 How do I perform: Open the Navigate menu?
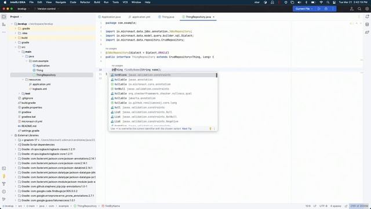[x=60, y=2]
